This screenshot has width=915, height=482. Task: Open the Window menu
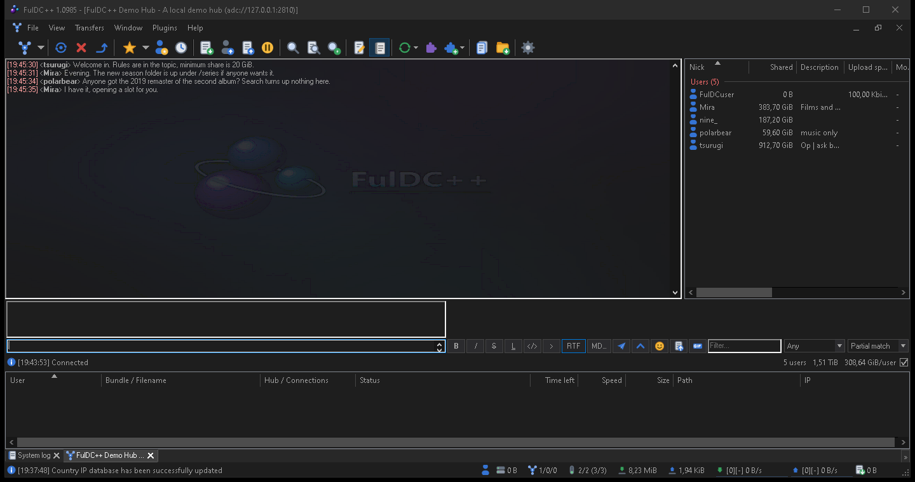click(128, 28)
